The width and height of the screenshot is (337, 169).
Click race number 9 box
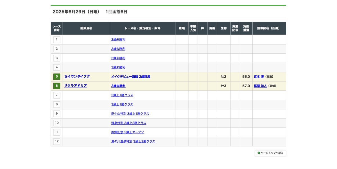(57, 114)
